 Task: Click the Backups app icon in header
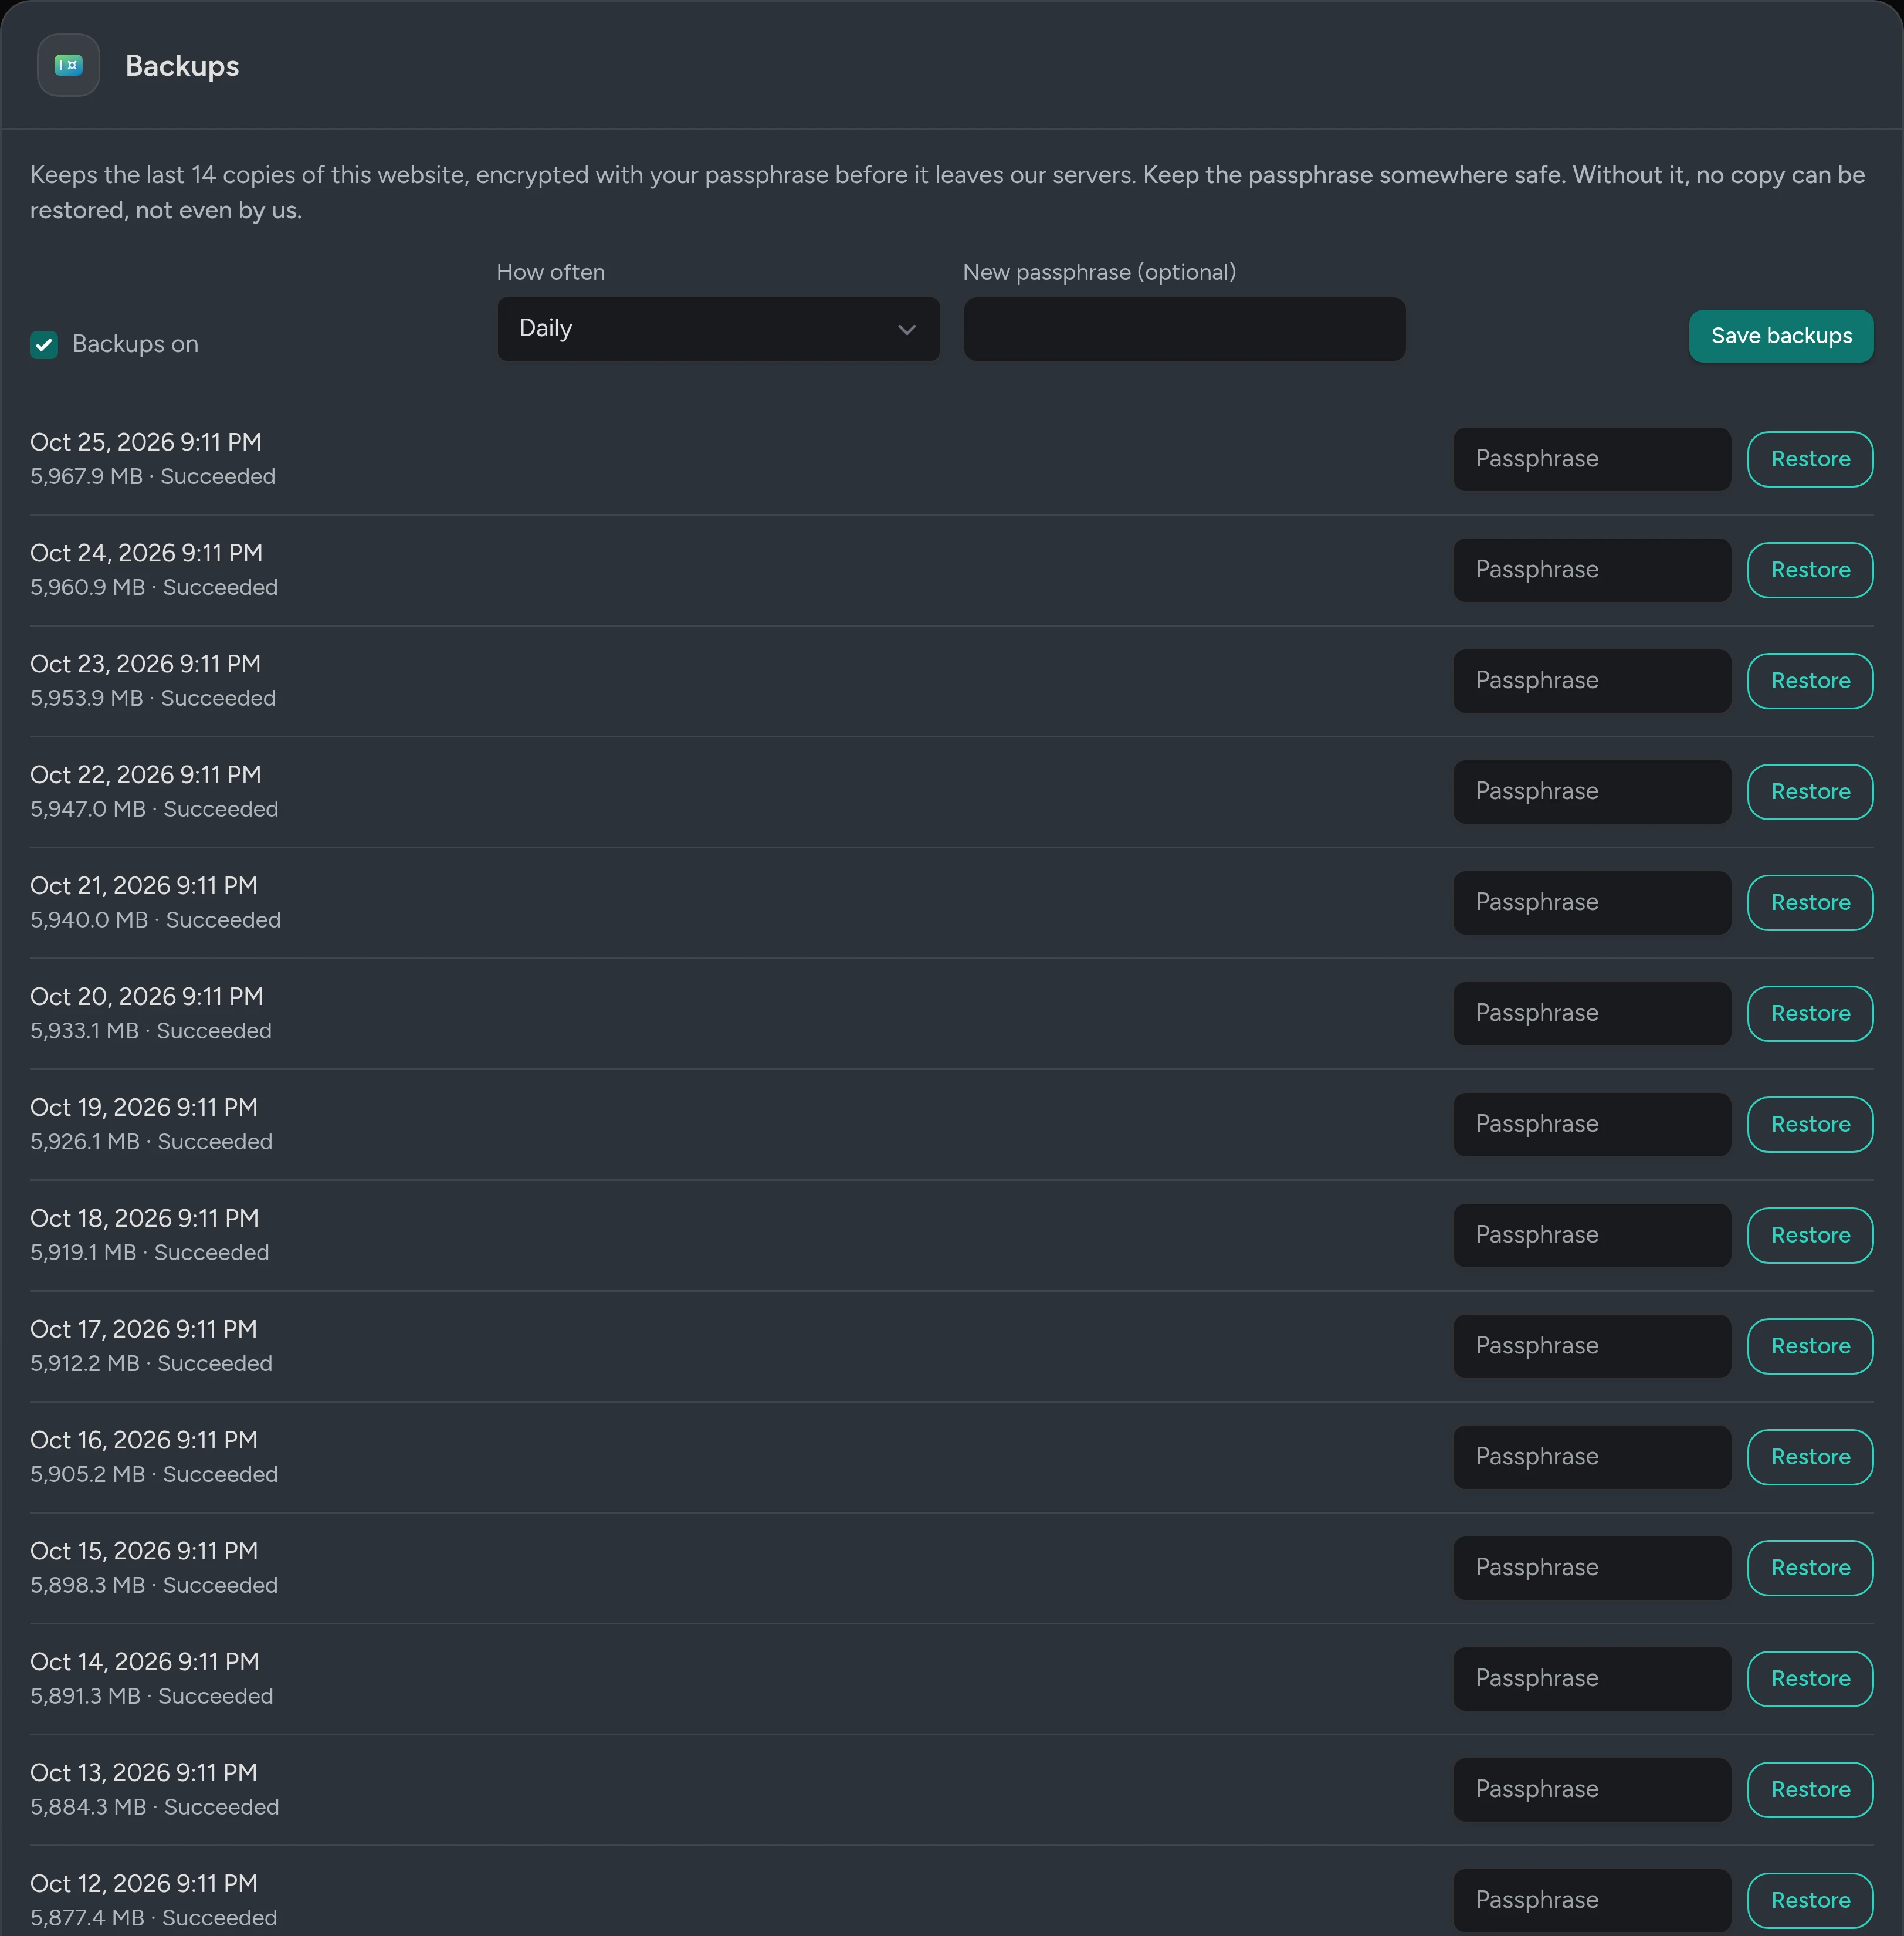(x=68, y=65)
